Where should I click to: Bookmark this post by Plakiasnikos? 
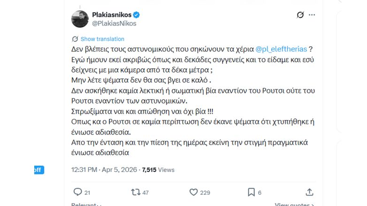(x=252, y=192)
